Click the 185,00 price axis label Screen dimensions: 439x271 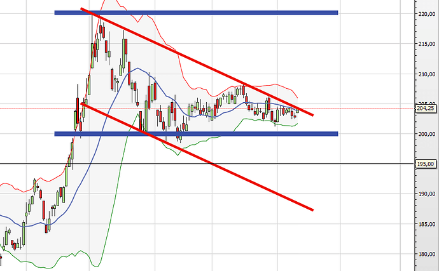pos(426,224)
